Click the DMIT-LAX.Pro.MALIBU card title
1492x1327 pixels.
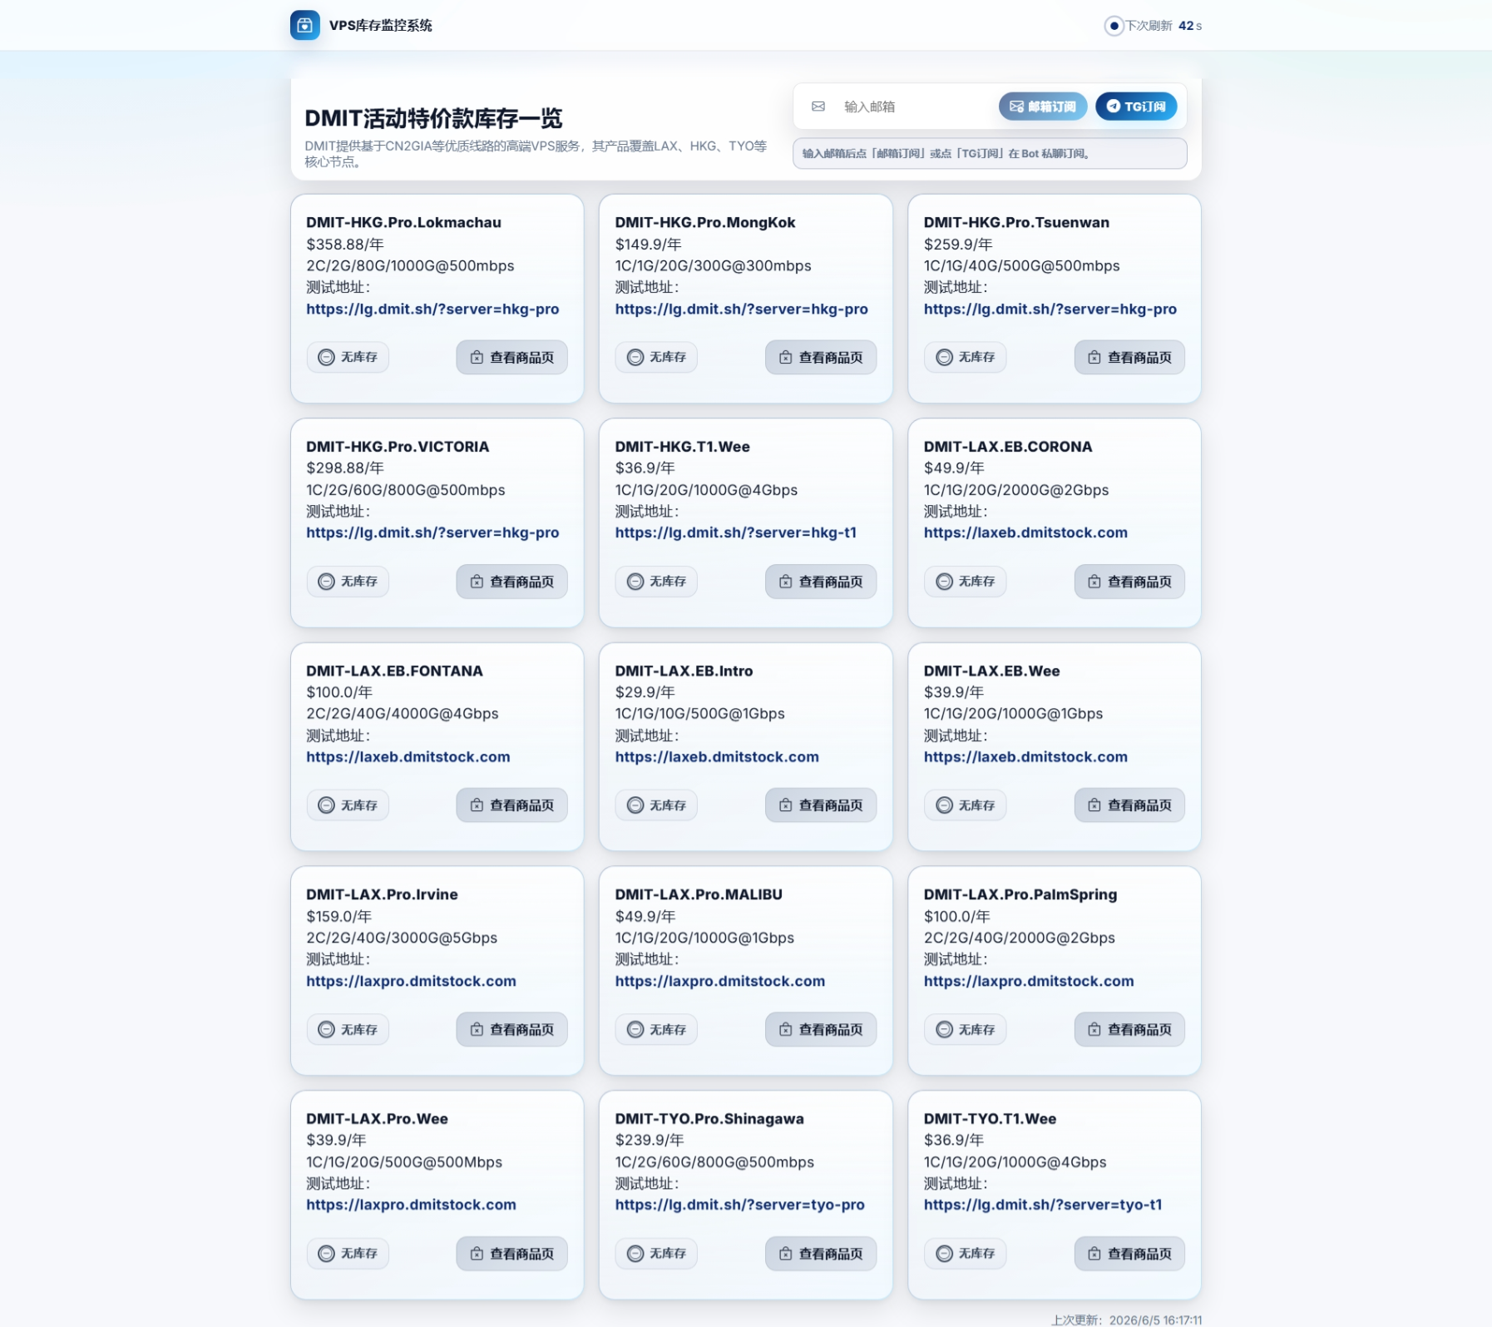(699, 895)
